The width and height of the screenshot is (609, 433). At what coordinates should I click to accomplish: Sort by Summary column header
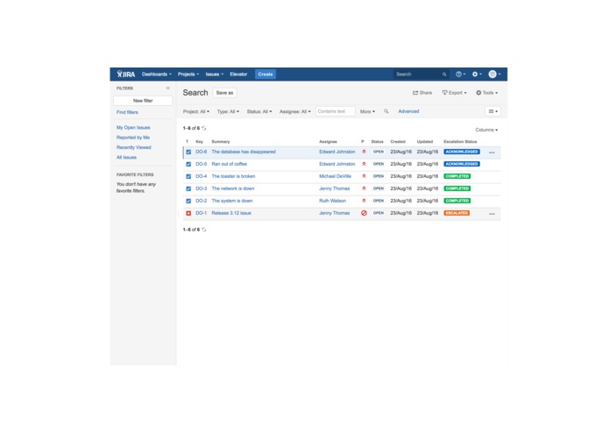point(221,142)
